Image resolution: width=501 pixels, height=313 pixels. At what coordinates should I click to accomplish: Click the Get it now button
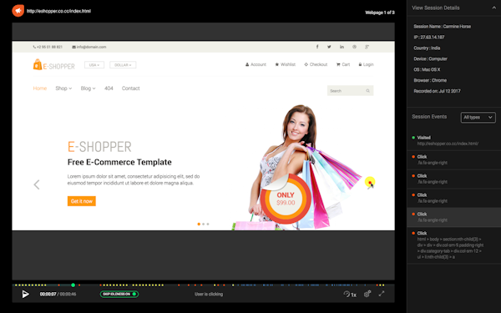[x=82, y=201]
